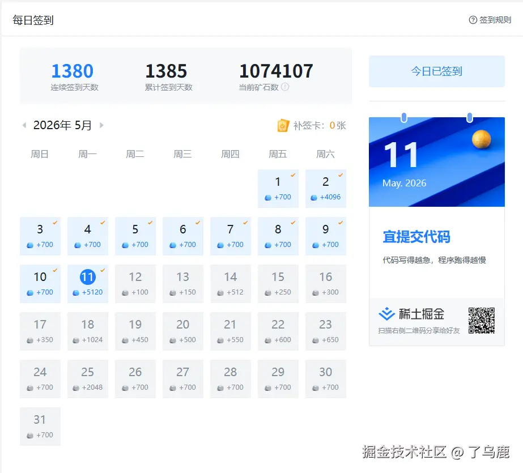Click the 稀土掘金 logo icon

[386, 314]
